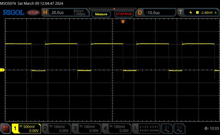Toggle channel 1 500mV on or off
The image size is (220, 135).
[x=26, y=128]
